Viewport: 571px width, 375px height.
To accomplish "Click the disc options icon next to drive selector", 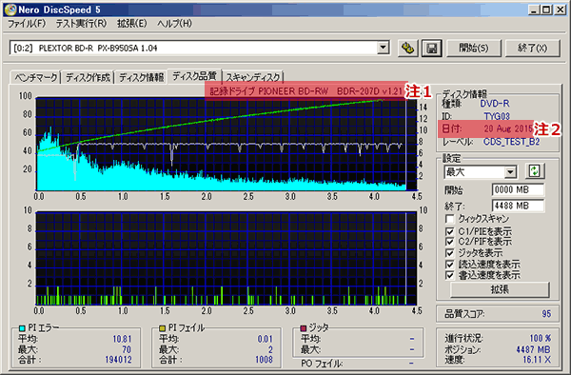I will click(x=407, y=48).
